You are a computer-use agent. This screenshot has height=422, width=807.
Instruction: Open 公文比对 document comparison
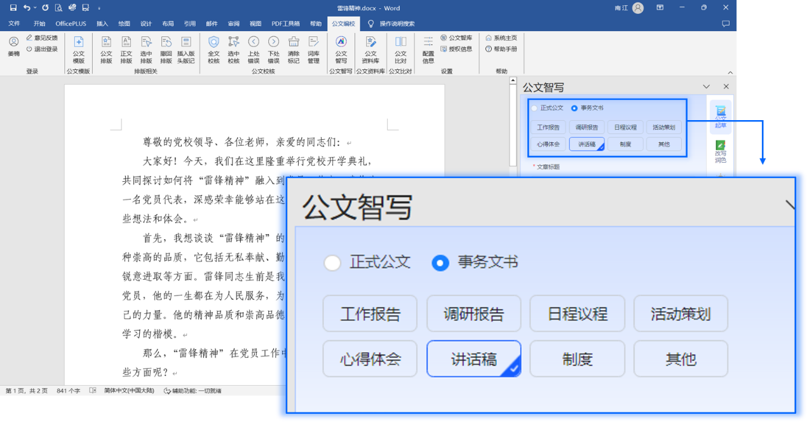click(x=400, y=50)
